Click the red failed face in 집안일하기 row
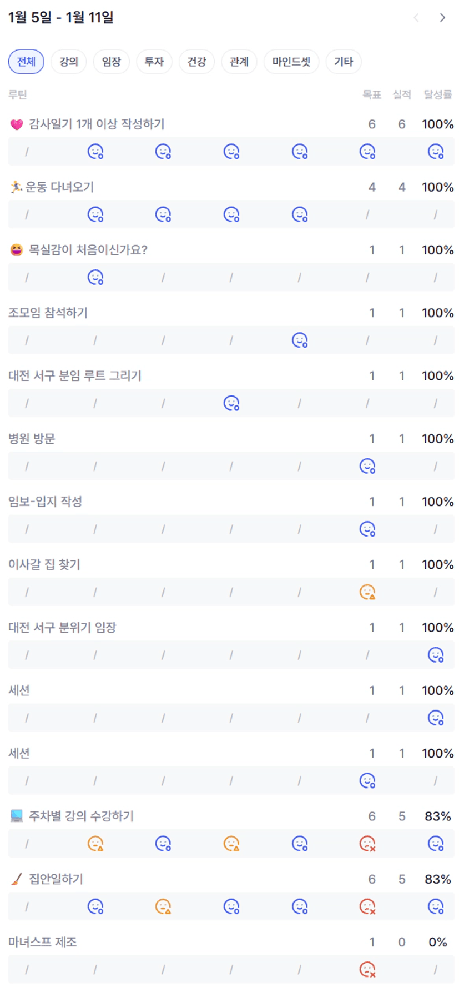 click(367, 906)
